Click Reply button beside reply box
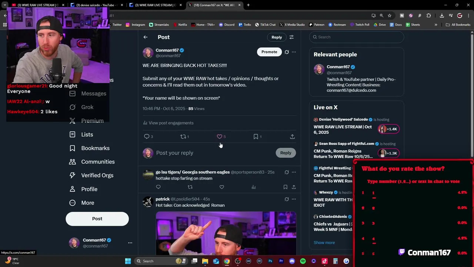 (x=286, y=153)
